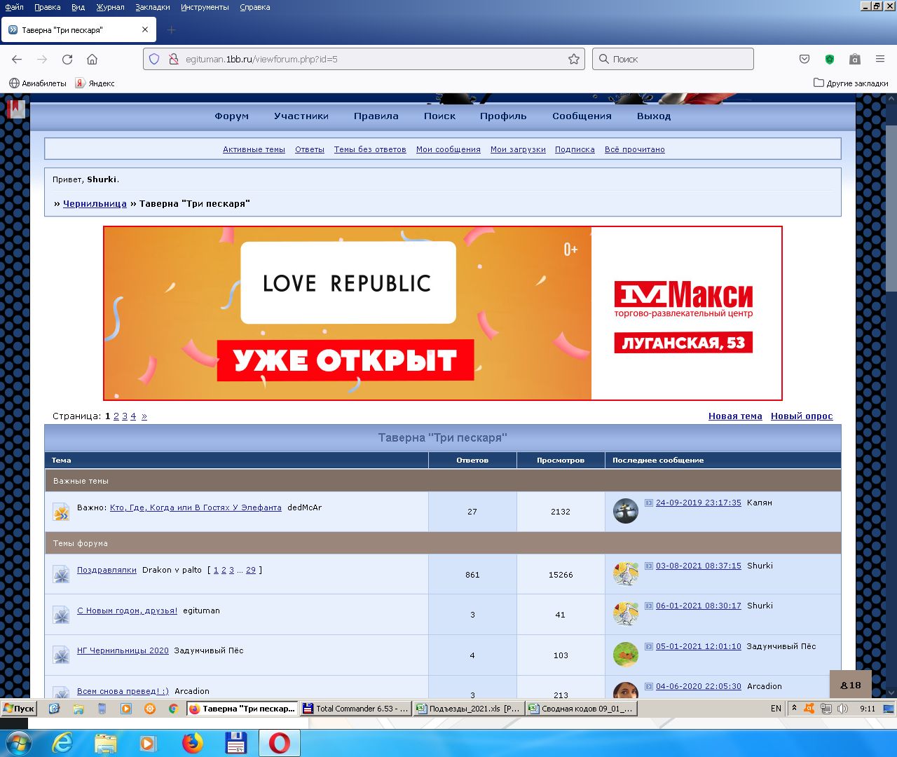897x757 pixels.
Task: Open the Другие закладки folder
Action: tap(851, 83)
